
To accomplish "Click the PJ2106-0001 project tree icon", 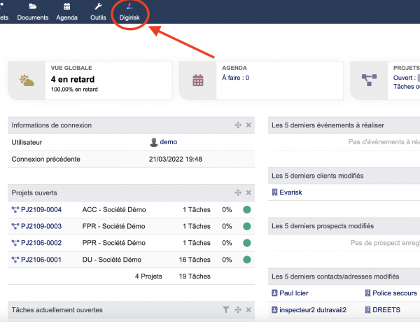I will [15, 260].
